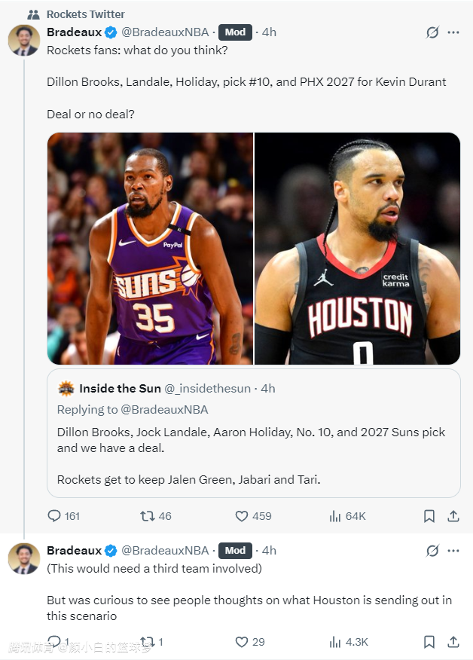
Task: Share the first Bradeaux tweet
Action: 453,516
